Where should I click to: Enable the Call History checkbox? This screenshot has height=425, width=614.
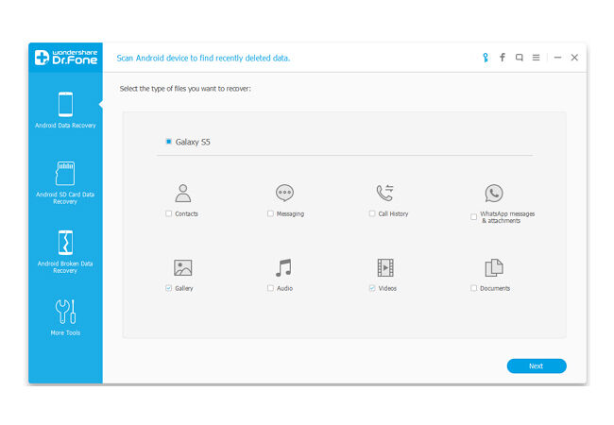[372, 213]
